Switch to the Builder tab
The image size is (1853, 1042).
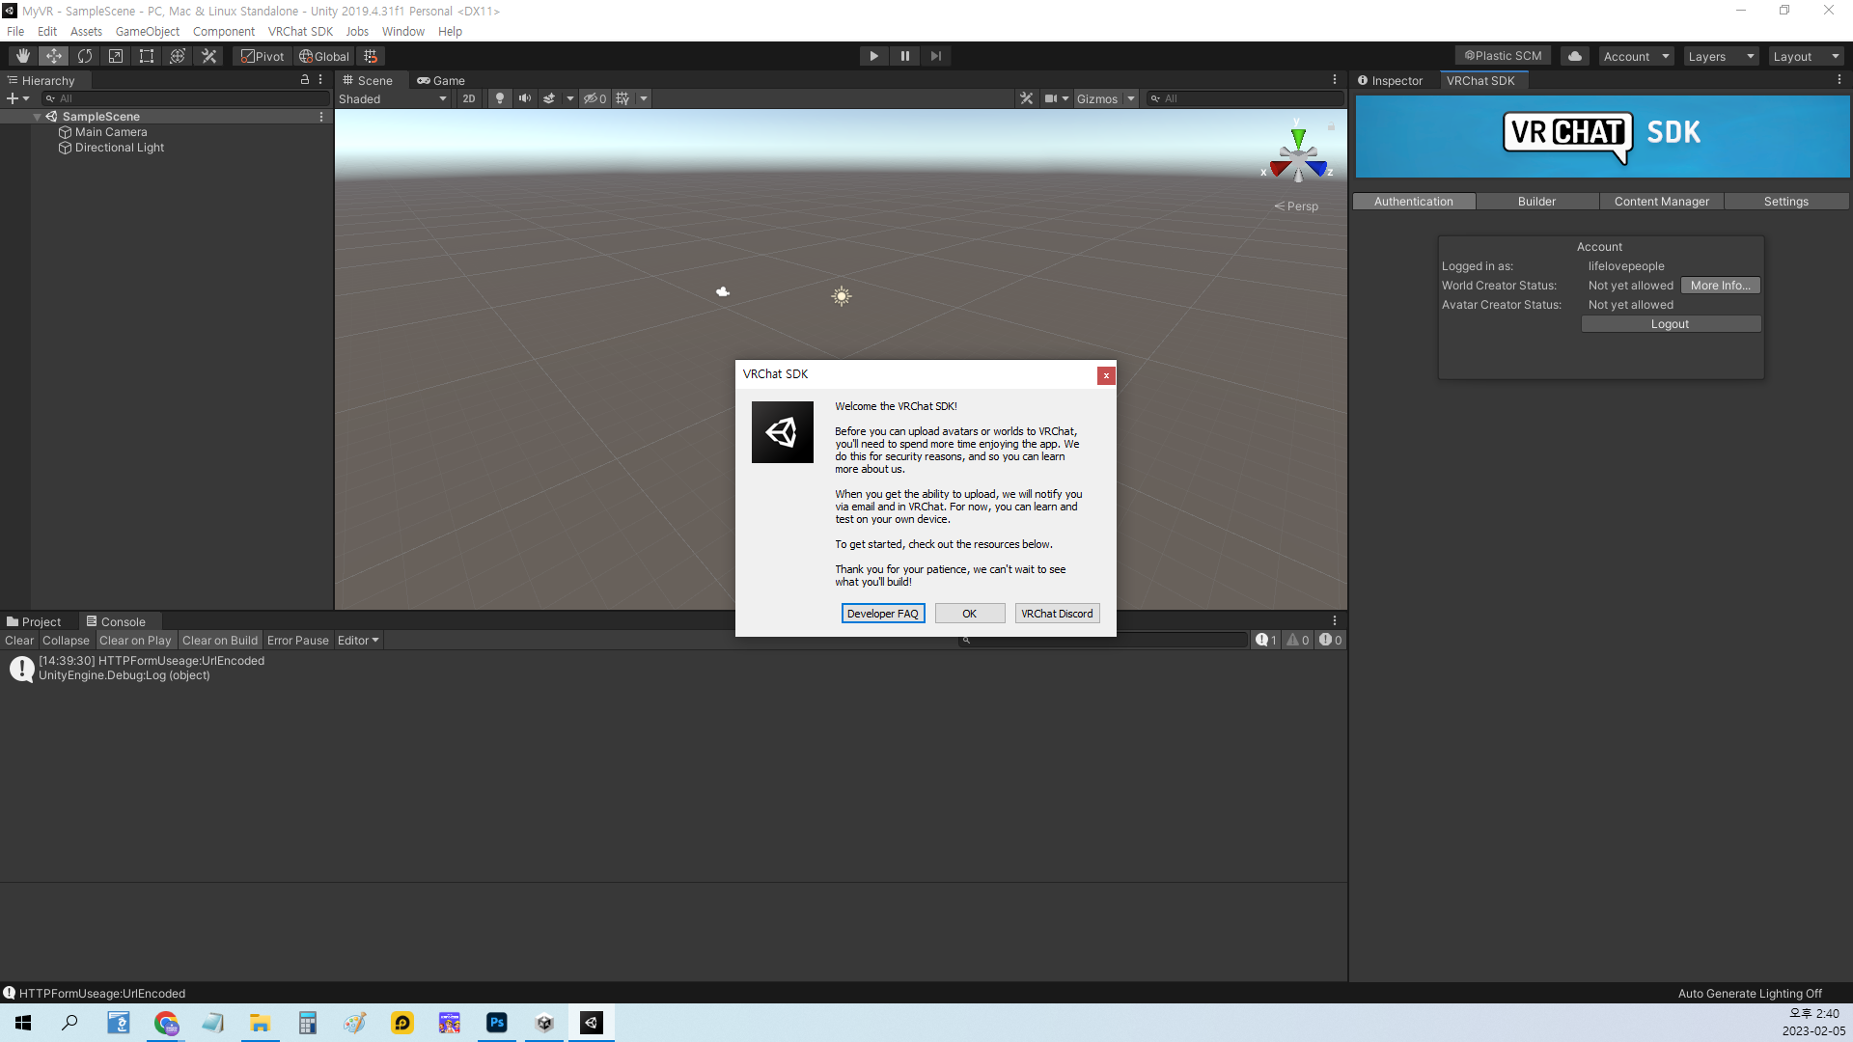pos(1536,202)
